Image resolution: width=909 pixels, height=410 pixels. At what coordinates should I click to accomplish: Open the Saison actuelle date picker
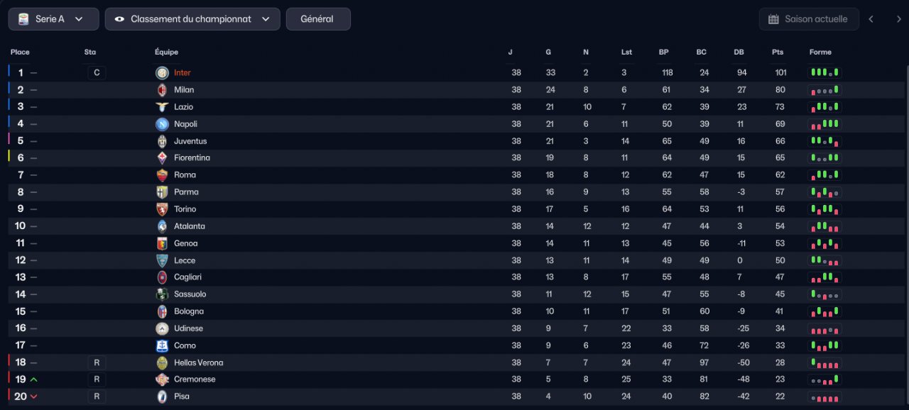coord(809,19)
